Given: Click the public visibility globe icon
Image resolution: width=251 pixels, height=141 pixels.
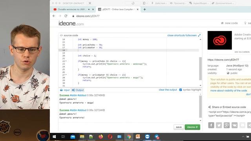Looking at the screenshot, I should (x=228, y=73).
